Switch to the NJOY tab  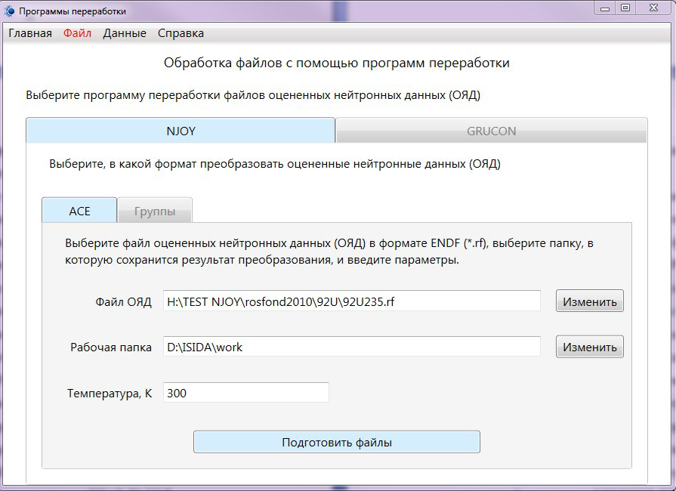tap(181, 131)
